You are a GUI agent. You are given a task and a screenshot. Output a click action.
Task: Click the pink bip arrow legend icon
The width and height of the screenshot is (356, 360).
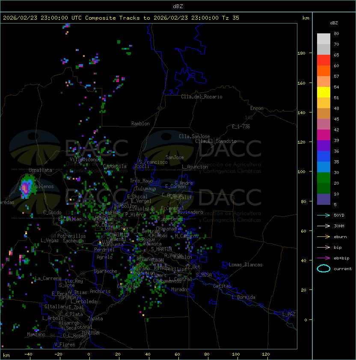(x=323, y=248)
